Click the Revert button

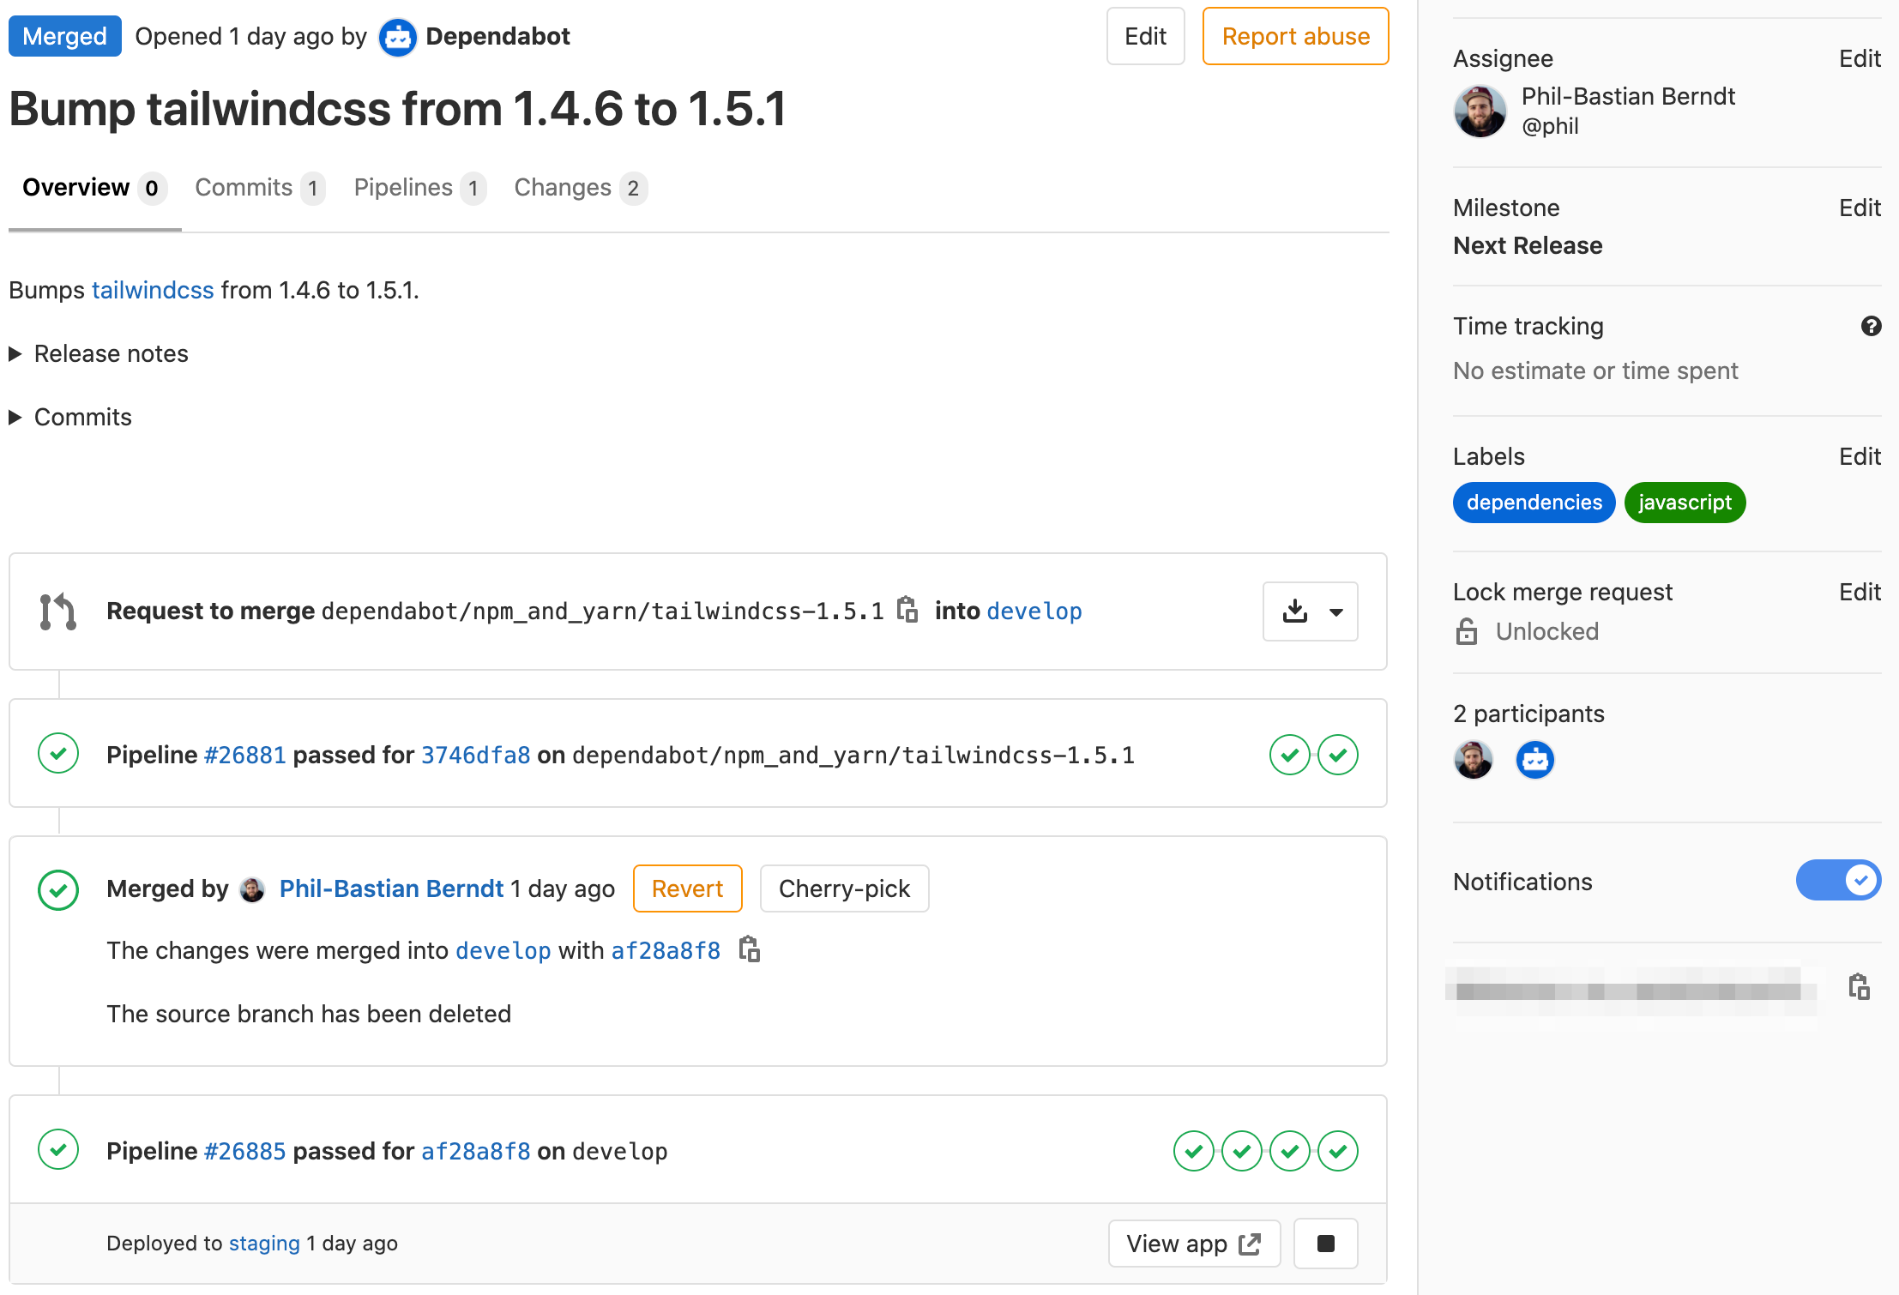(687, 888)
